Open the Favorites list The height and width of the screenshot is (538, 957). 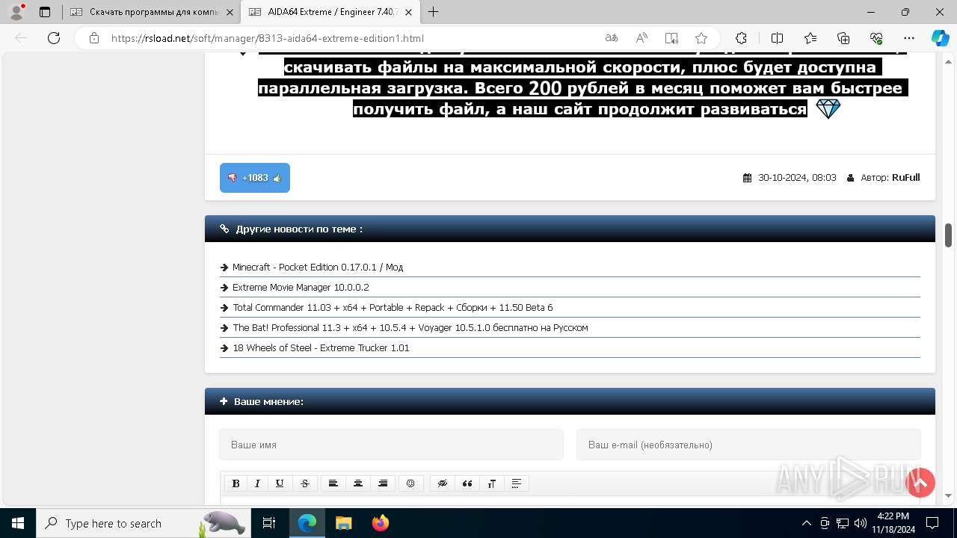(810, 38)
